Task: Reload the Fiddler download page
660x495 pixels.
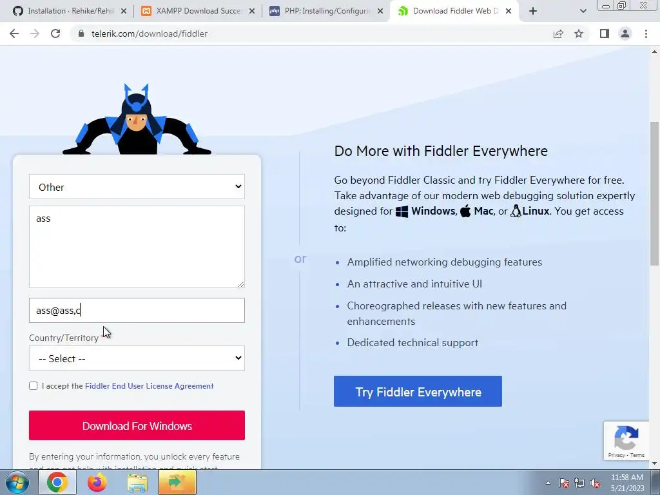Action: click(x=55, y=34)
